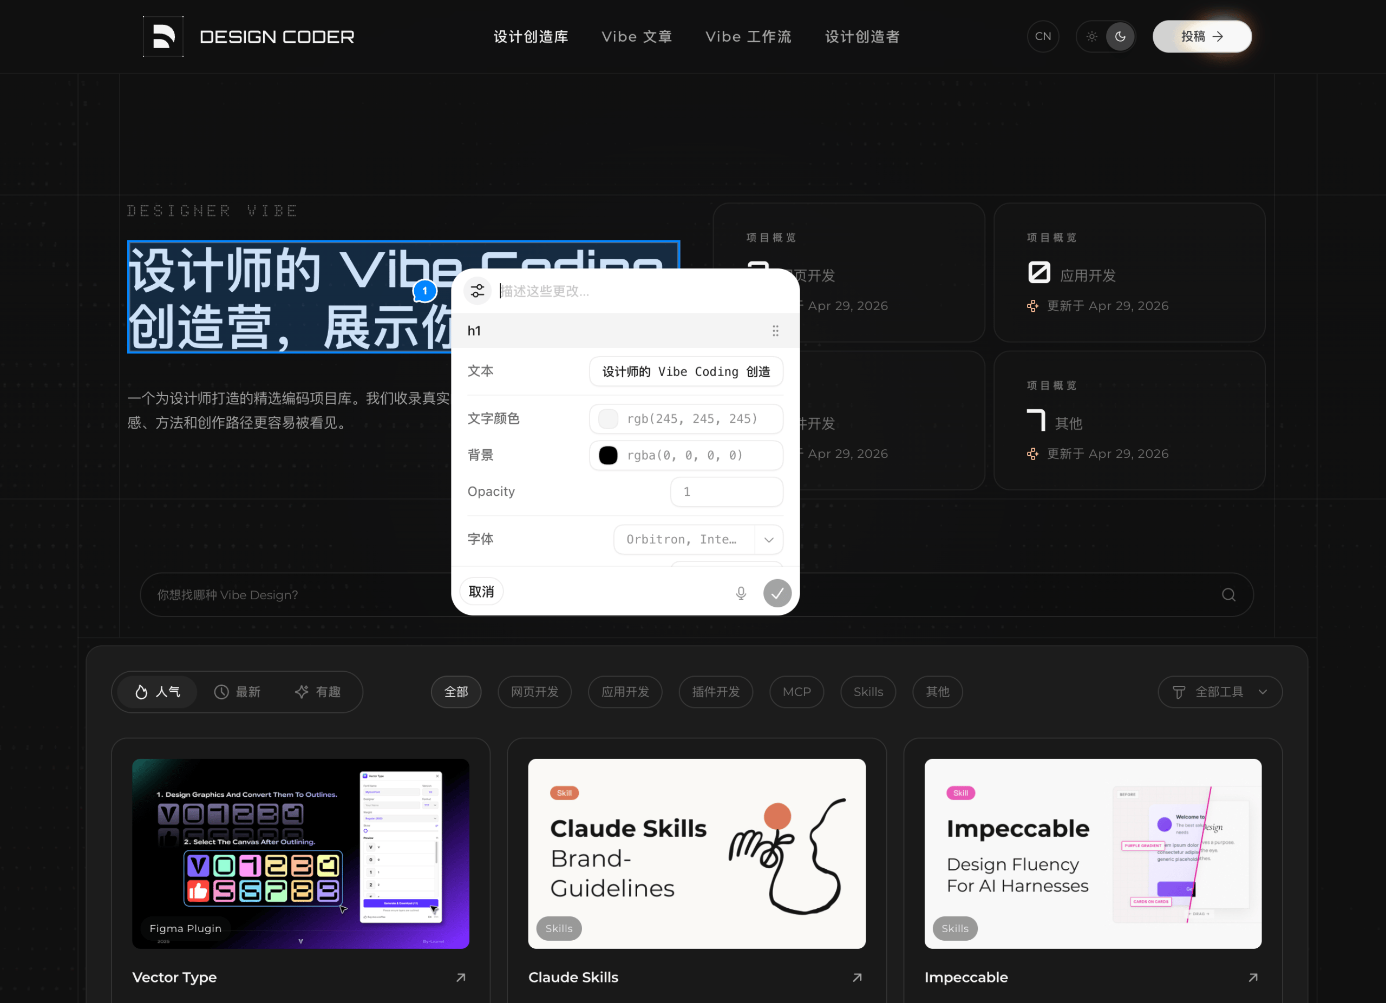Grab the drag handle beside h1
This screenshot has width=1386, height=1003.
[x=775, y=331]
